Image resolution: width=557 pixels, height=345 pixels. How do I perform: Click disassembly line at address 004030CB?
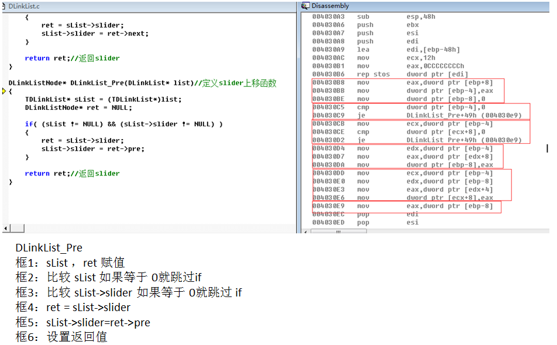coord(403,124)
